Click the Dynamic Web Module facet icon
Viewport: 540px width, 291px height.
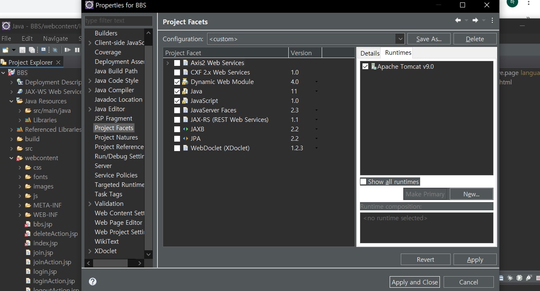185,82
